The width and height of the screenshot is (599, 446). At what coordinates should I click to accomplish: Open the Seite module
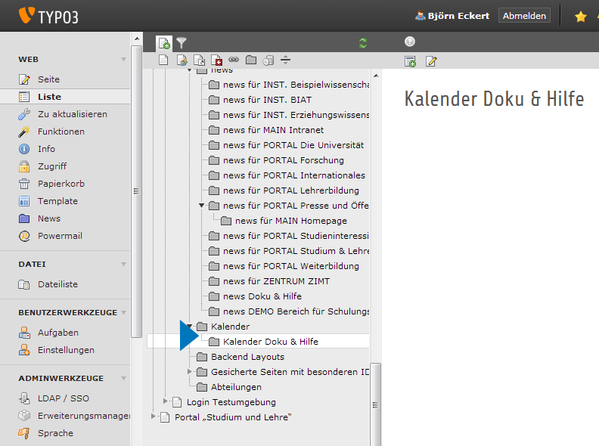coord(48,79)
